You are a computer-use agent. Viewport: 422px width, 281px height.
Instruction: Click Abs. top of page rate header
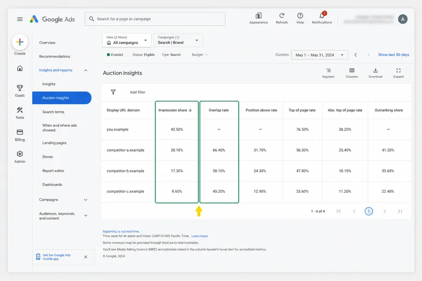click(x=345, y=110)
